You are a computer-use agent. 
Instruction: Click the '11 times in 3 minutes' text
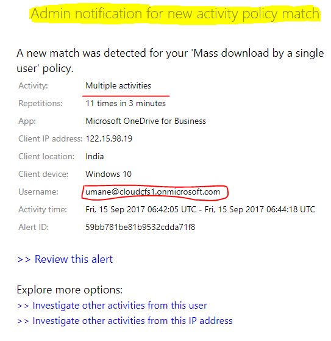(126, 103)
